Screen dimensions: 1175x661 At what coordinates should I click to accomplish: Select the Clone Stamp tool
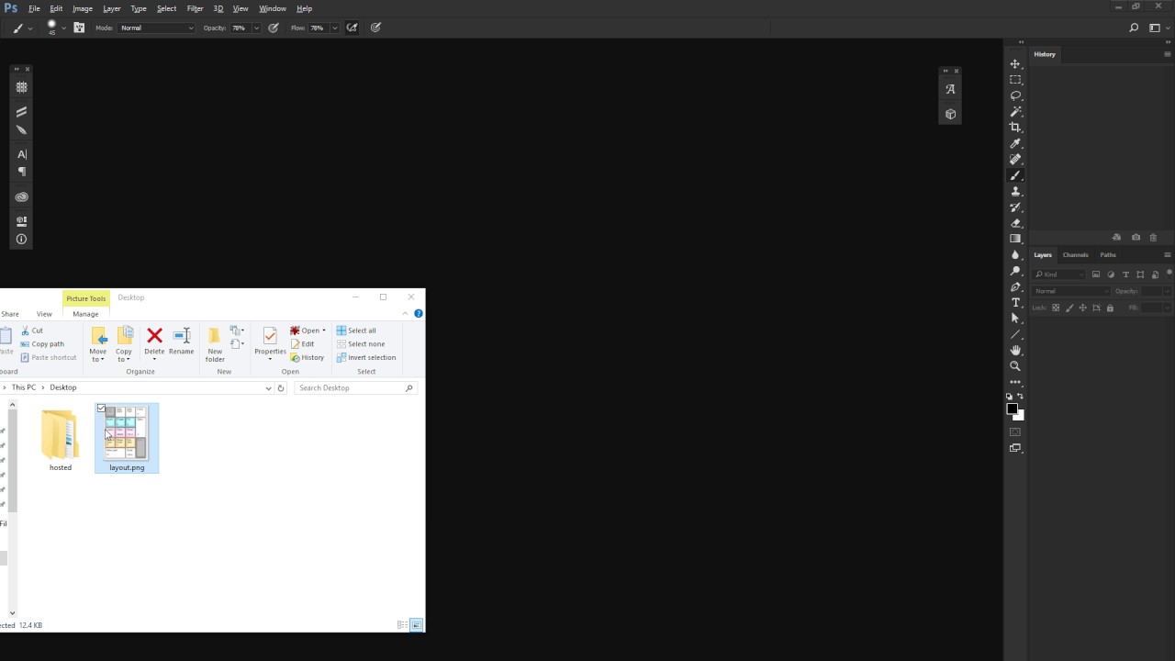(x=1015, y=191)
